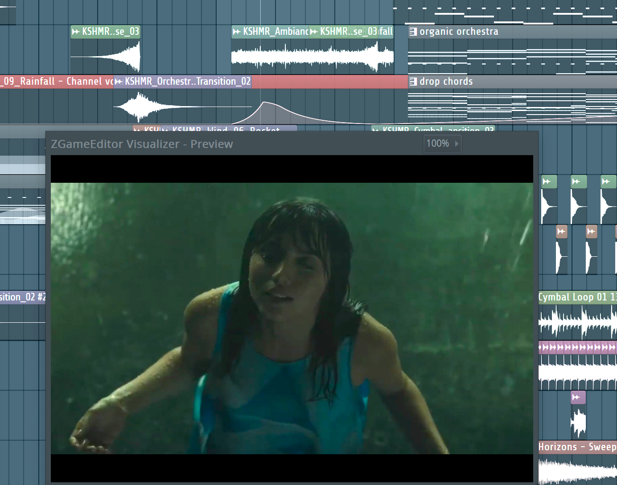Click the KSHMR_Orchestr..Transition_02 waveform
Image resolution: width=617 pixels, height=485 pixels.
point(182,107)
